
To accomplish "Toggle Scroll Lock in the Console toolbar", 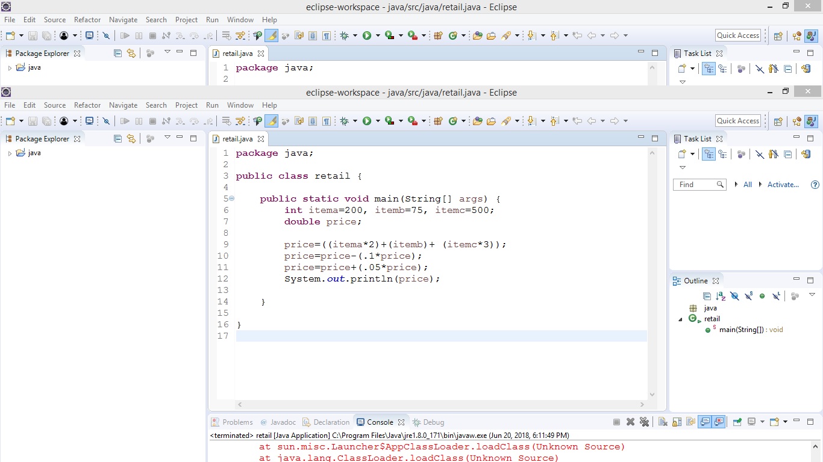I will pyautogui.click(x=677, y=422).
